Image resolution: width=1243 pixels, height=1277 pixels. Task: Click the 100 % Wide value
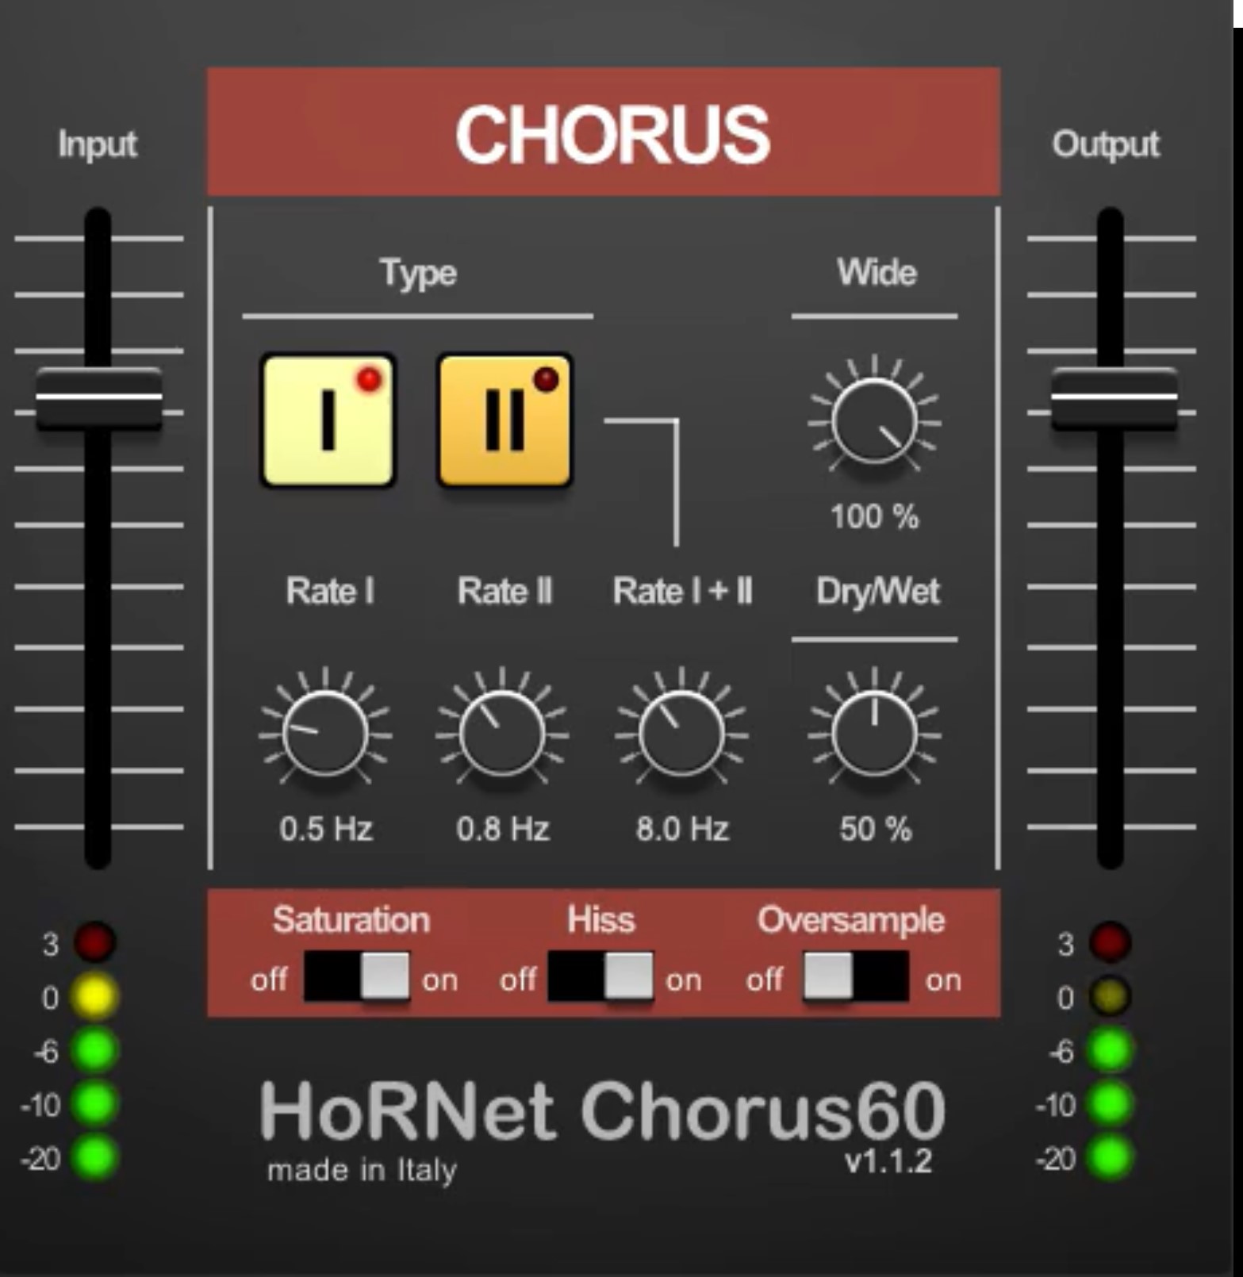874,517
